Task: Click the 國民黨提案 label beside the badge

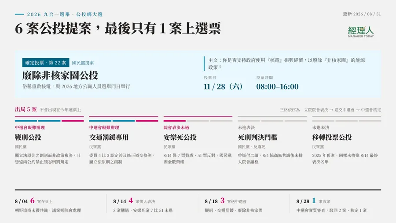Action: [x=83, y=63]
